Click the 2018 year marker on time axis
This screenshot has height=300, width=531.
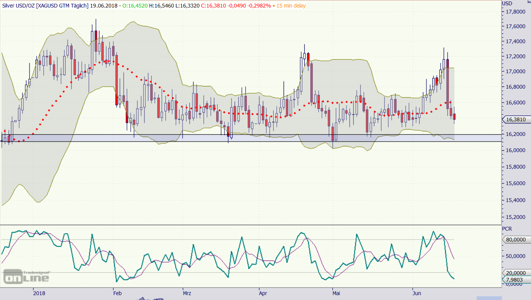pyautogui.click(x=39, y=292)
